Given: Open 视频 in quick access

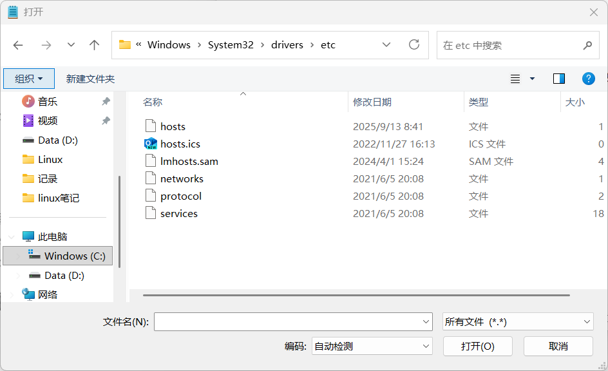Looking at the screenshot, I should click(47, 120).
